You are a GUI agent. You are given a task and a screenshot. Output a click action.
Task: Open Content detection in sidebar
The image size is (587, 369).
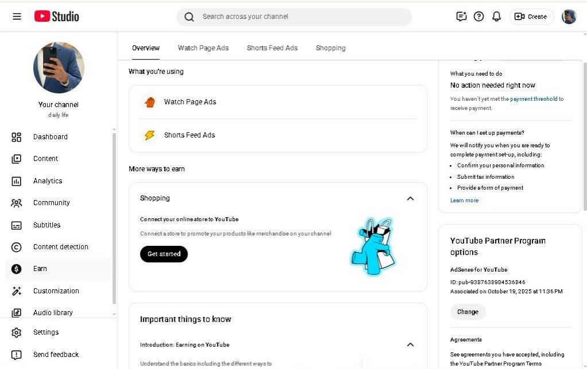pos(60,247)
